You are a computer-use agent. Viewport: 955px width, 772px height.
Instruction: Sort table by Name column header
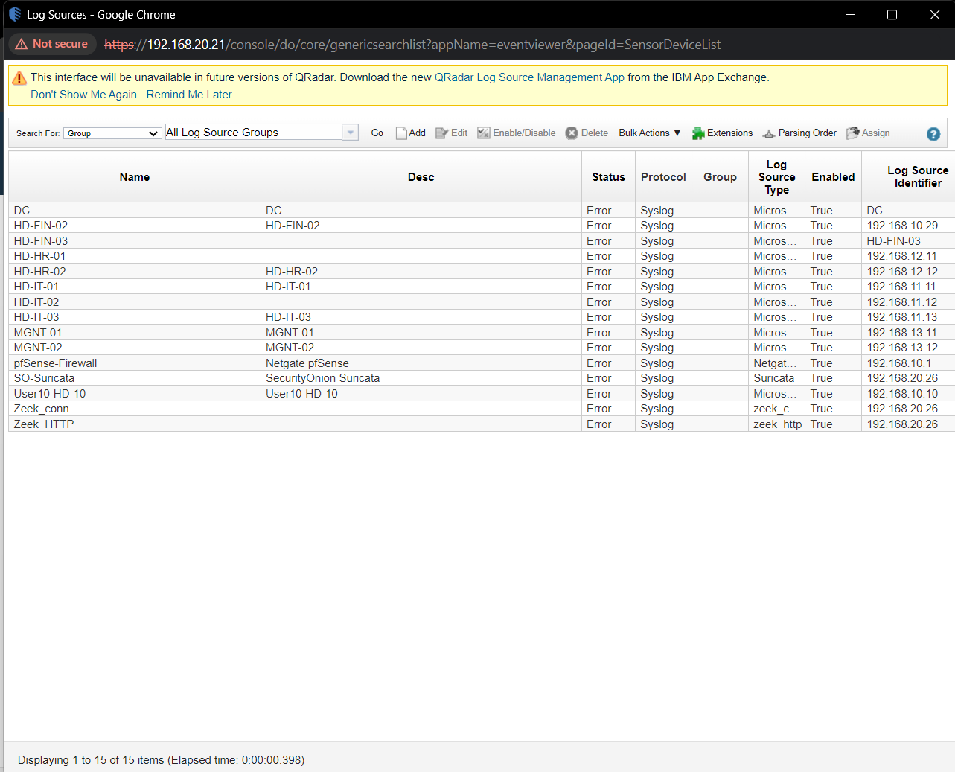pyautogui.click(x=135, y=177)
